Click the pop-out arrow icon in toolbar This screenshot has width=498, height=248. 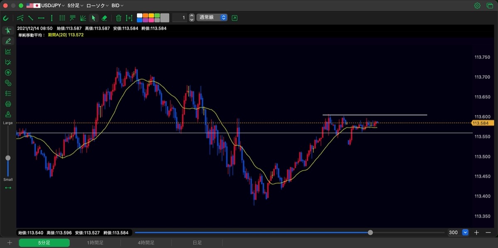point(235,18)
